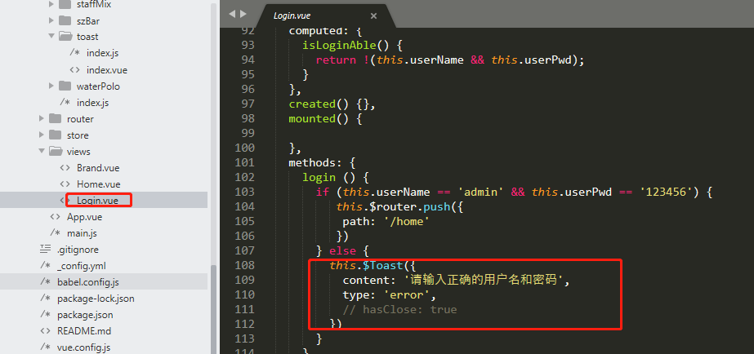754x354 pixels.
Task: Open Home.vue in the sidebar
Action: [x=99, y=184]
